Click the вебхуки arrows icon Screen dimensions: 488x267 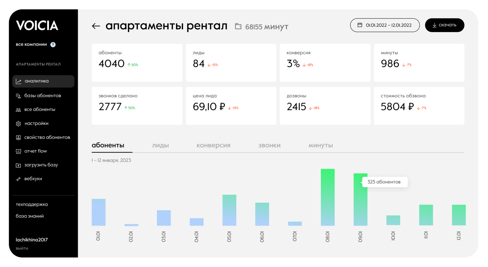click(18, 179)
